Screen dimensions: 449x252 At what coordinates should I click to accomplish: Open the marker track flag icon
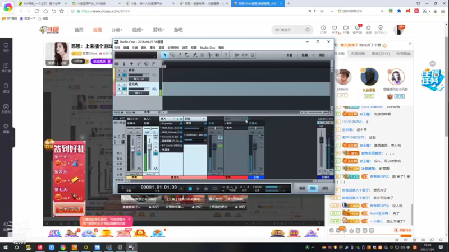coord(154,64)
